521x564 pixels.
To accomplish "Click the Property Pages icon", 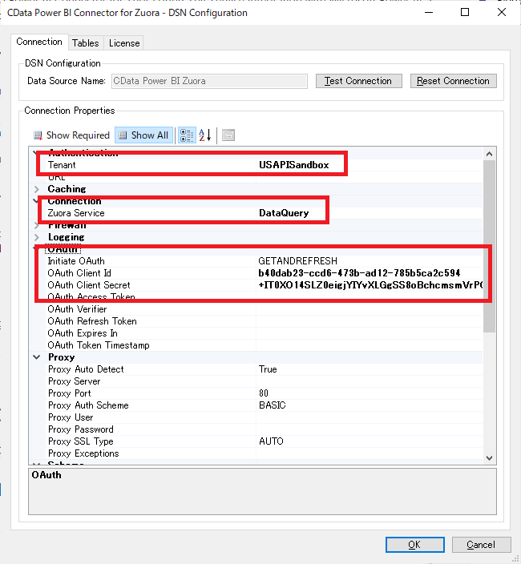I will pos(228,135).
